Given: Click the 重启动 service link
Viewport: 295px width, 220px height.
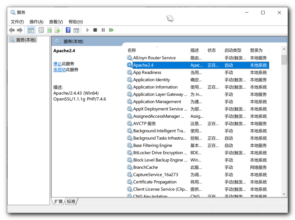Looking at the screenshot, I should coord(59,70).
